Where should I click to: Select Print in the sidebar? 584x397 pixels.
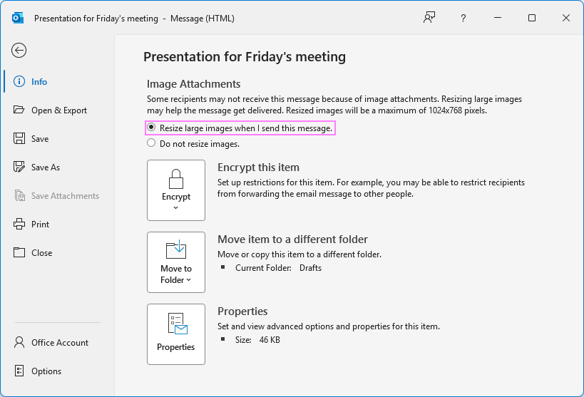pyautogui.click(x=31, y=225)
